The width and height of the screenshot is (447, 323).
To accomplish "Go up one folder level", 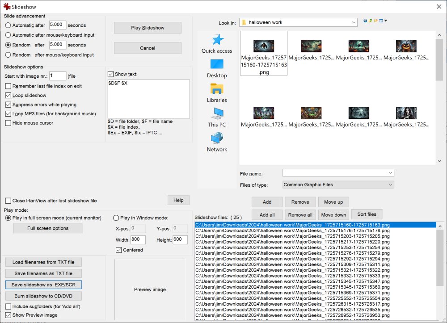I will click(370, 21).
